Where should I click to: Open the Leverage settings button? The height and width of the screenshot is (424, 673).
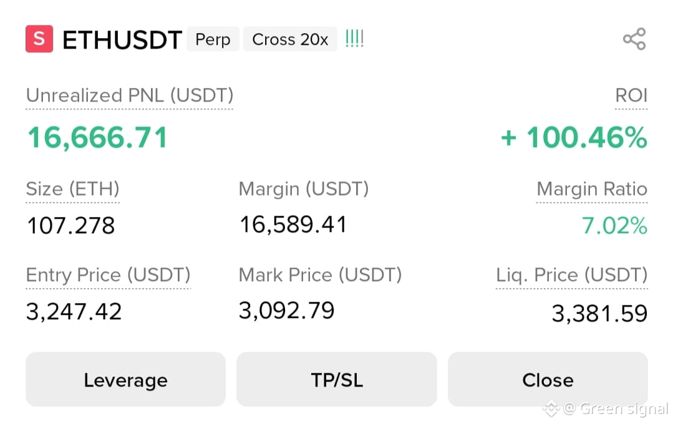pyautogui.click(x=125, y=379)
